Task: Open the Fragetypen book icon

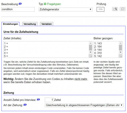Action: pyautogui.click(x=45, y=4)
